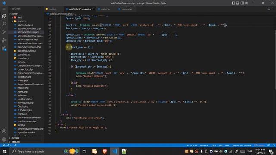
Task: Open myProducts.php in explorer
Action: pos(25,103)
